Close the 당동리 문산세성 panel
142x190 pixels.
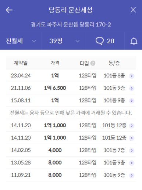coord(133,10)
